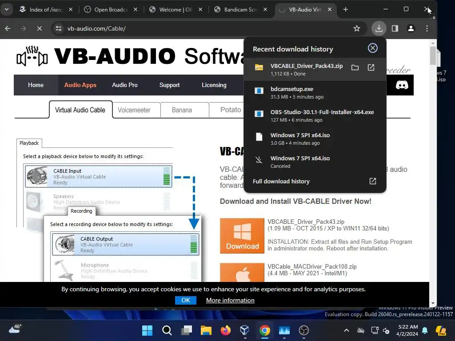
Task: Open the weather widget in taskbar
Action: pos(15,329)
